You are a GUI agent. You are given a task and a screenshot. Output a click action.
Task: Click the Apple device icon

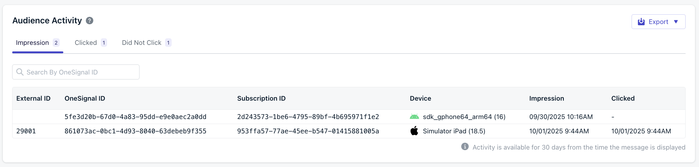(414, 131)
